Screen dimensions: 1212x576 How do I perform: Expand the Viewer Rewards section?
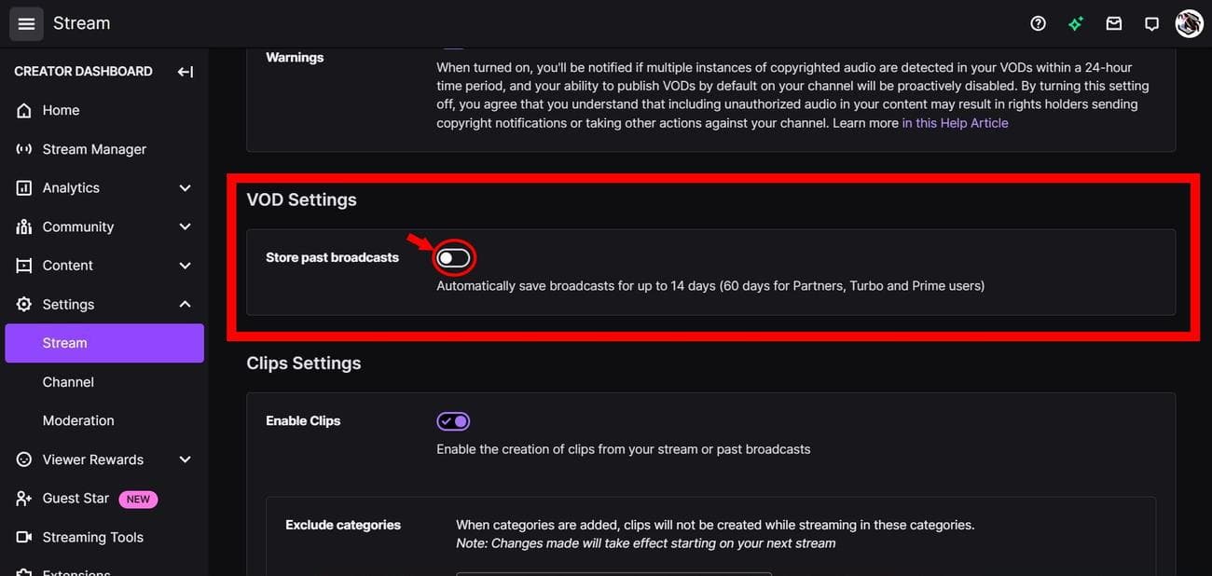tap(185, 459)
